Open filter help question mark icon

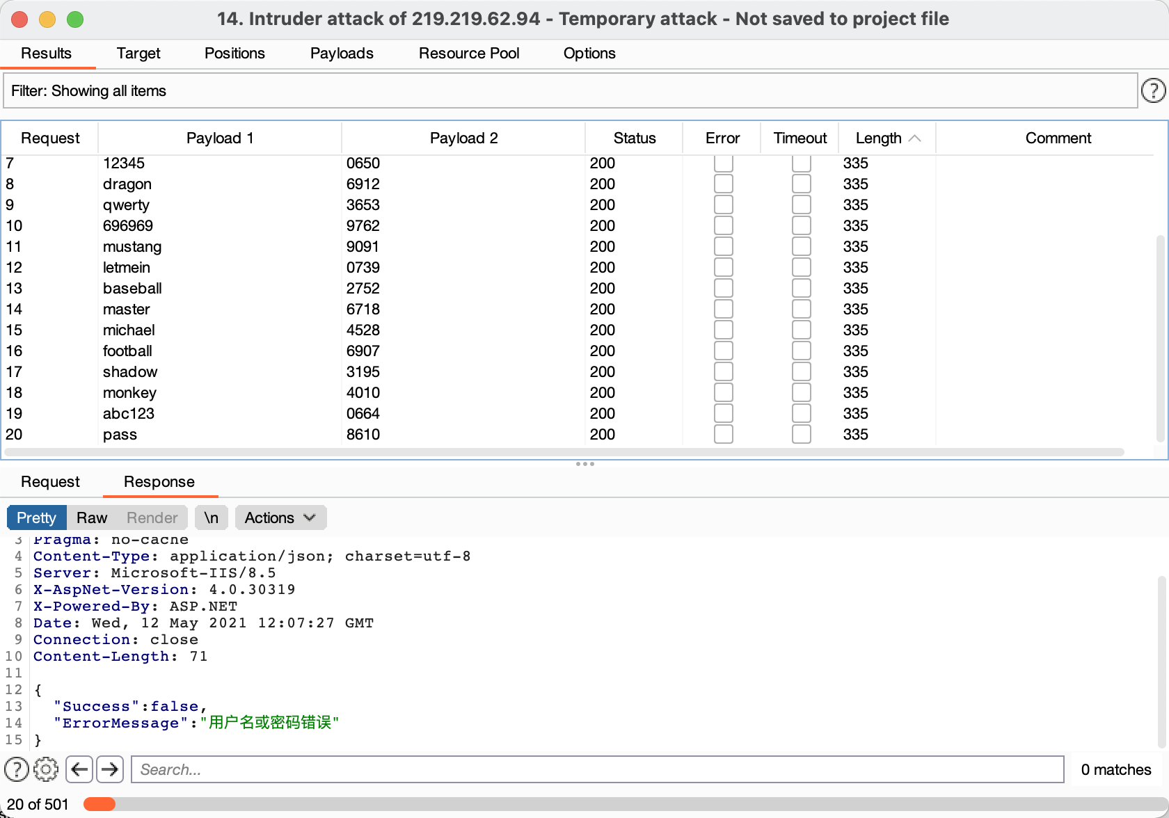point(1153,90)
